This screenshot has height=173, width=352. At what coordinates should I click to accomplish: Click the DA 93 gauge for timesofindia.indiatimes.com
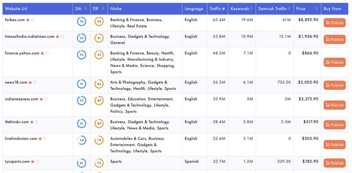[x=81, y=38]
